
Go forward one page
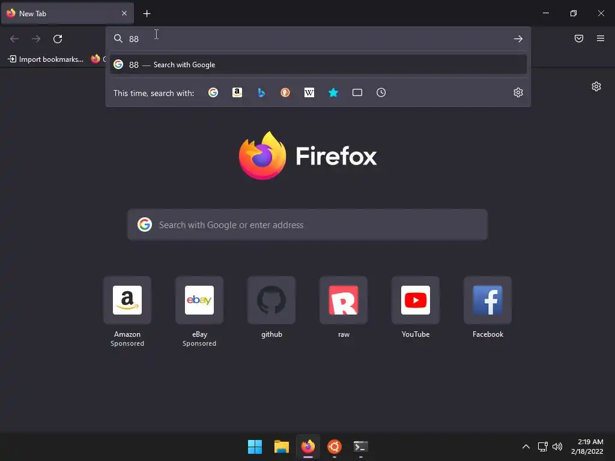[36, 39]
